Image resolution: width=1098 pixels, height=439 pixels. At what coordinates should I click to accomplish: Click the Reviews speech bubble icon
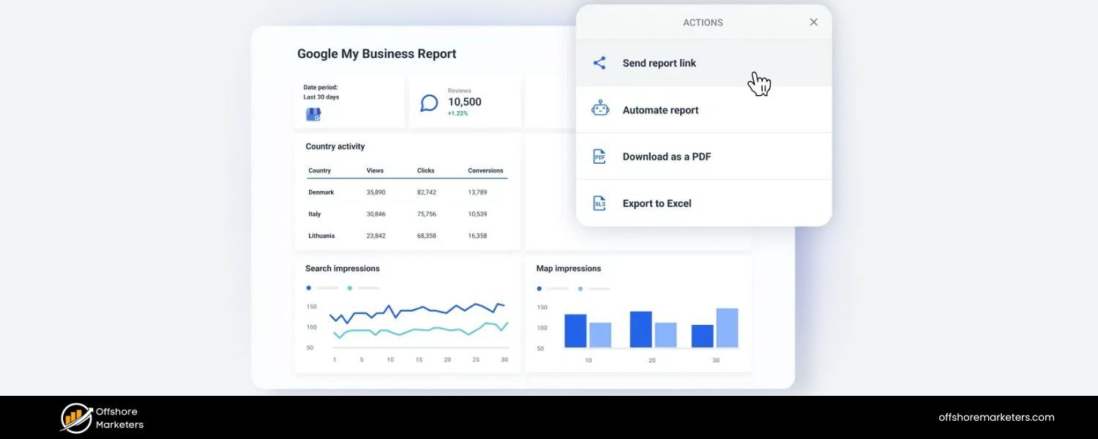point(429,103)
